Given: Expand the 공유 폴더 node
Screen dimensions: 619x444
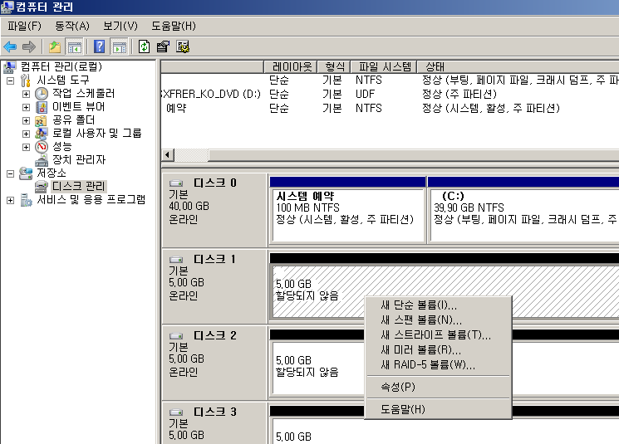Looking at the screenshot, I should [26, 120].
